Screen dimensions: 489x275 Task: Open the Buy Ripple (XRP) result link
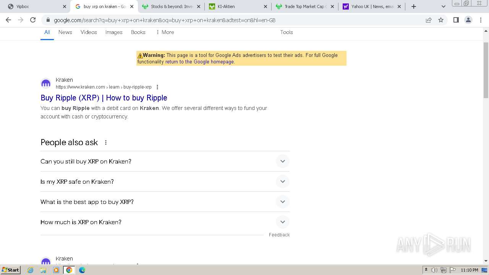[104, 98]
